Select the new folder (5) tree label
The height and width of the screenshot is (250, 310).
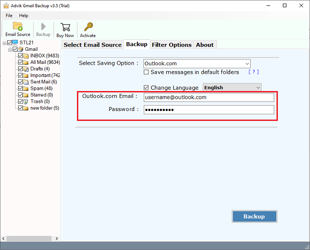coord(45,108)
